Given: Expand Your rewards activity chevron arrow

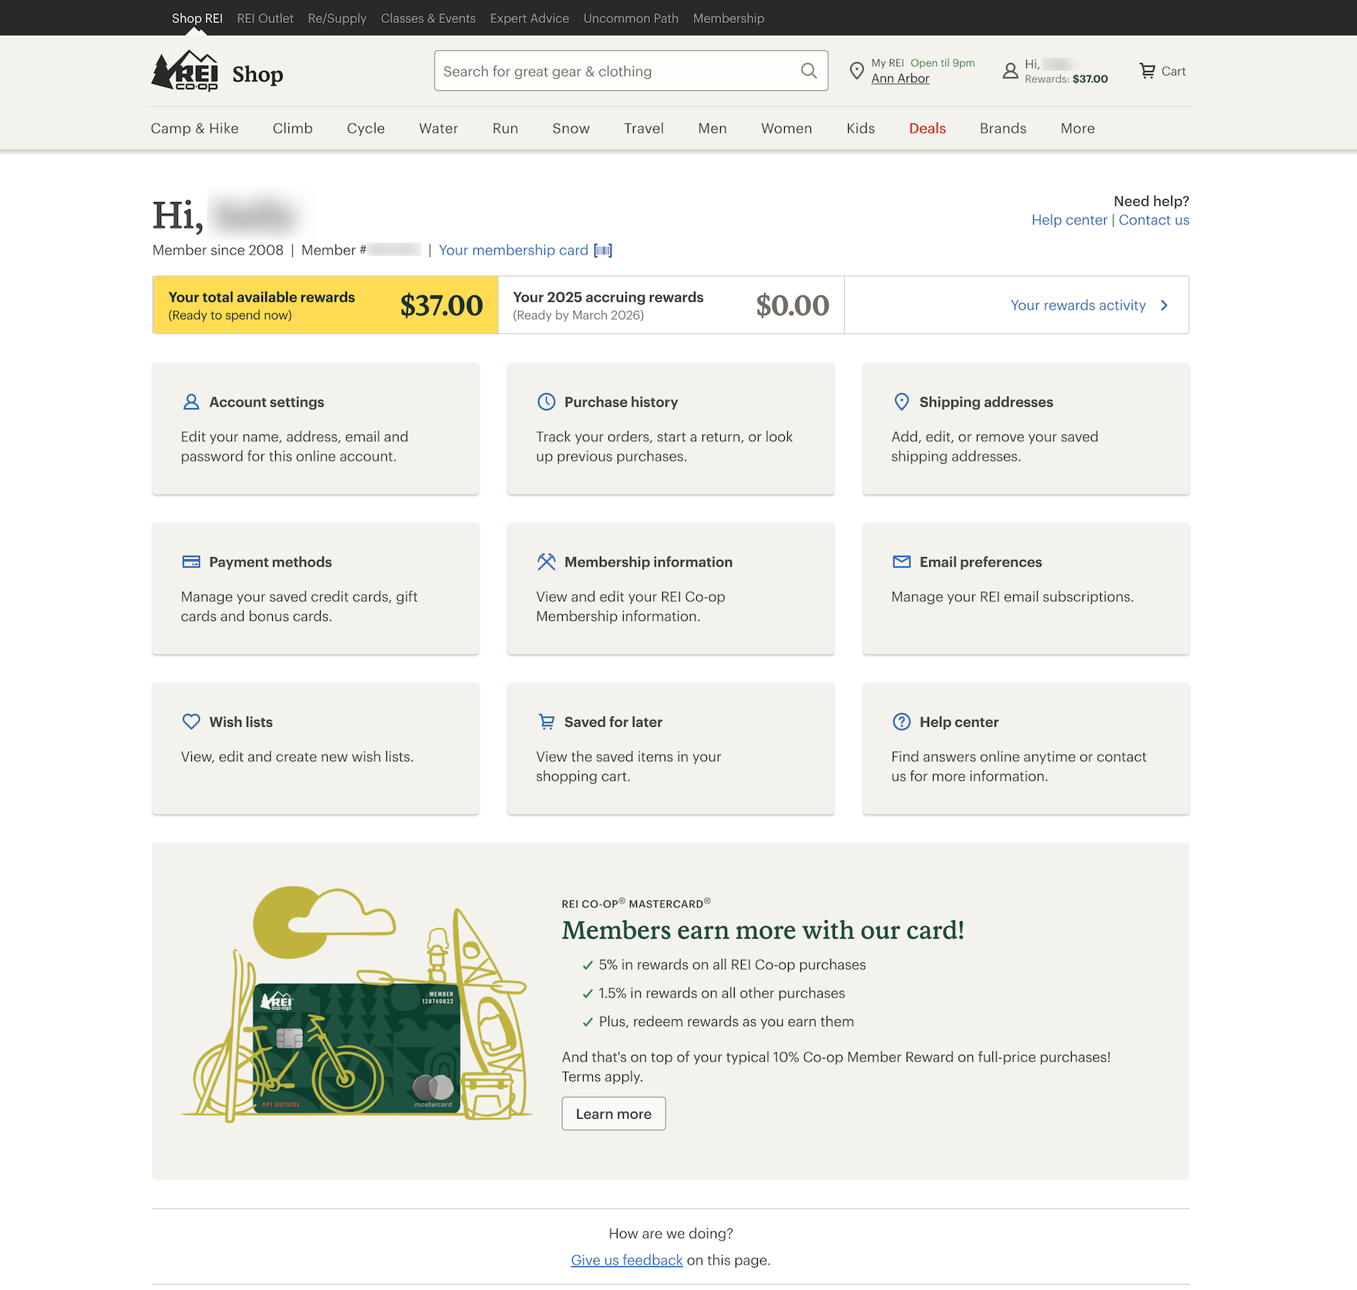Looking at the screenshot, I should [1164, 306].
